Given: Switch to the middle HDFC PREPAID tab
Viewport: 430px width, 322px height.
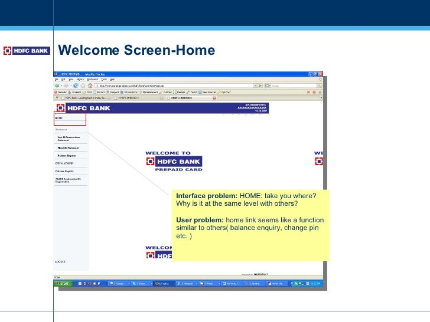Looking at the screenshot, I should tap(139, 98).
